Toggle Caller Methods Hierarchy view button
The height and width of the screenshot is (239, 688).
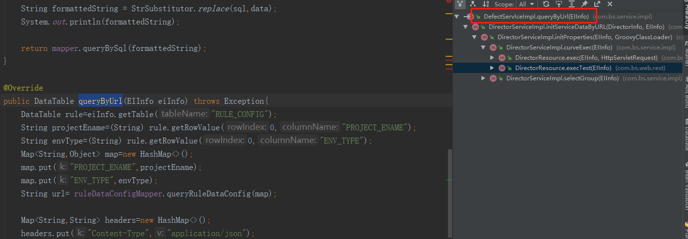[x=460, y=4]
